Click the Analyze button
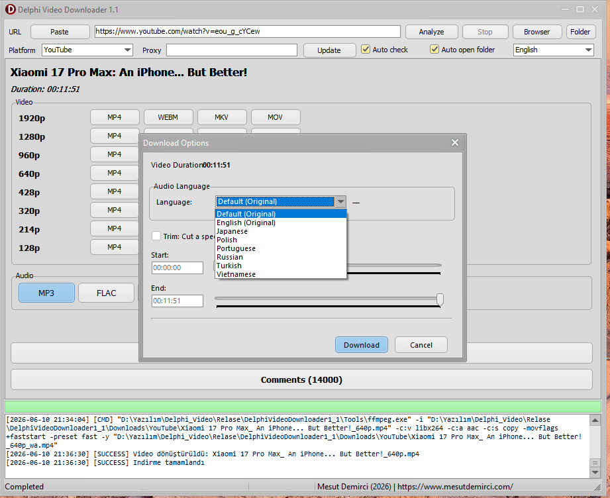The image size is (610, 498). pos(431,32)
